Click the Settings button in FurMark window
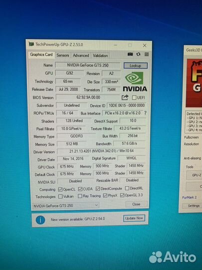Screen dimensions: 202x270 pos(192,206)
